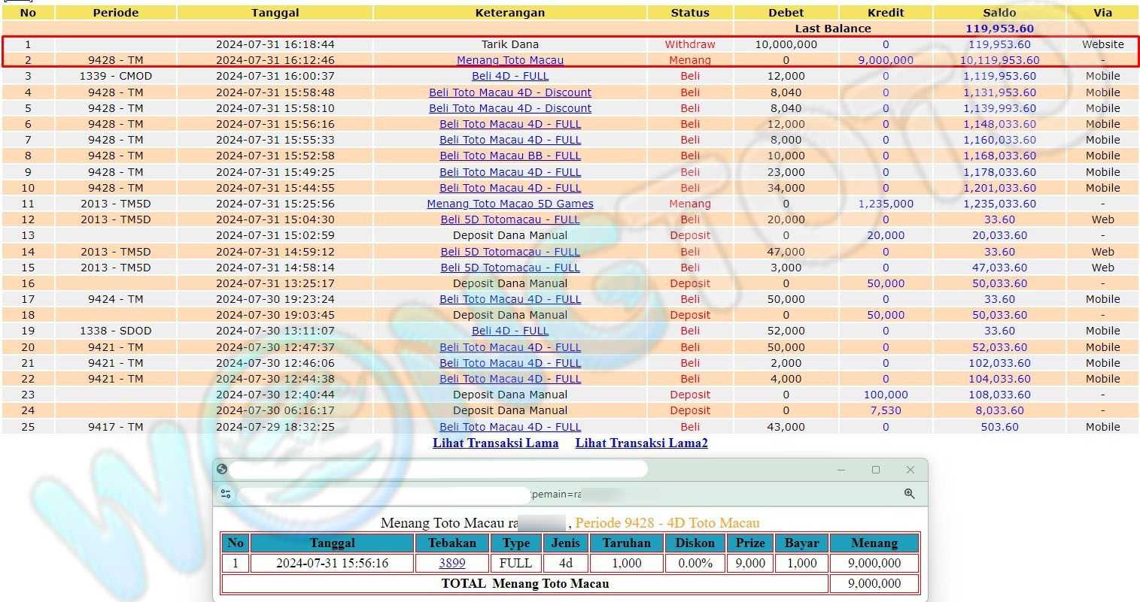Image resolution: width=1140 pixels, height=602 pixels.
Task: Click the Menang Toto Macau link in row 2
Action: 509,60
